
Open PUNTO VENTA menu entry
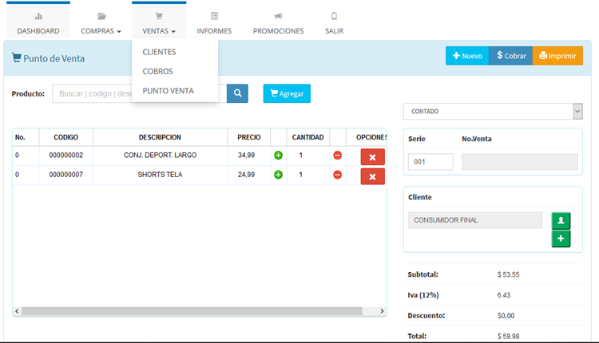tap(168, 91)
